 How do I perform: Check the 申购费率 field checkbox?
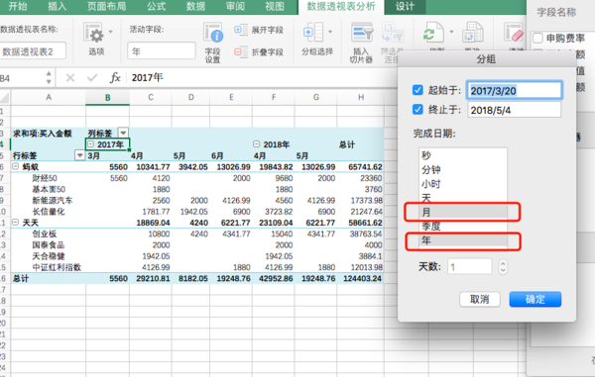tap(537, 39)
